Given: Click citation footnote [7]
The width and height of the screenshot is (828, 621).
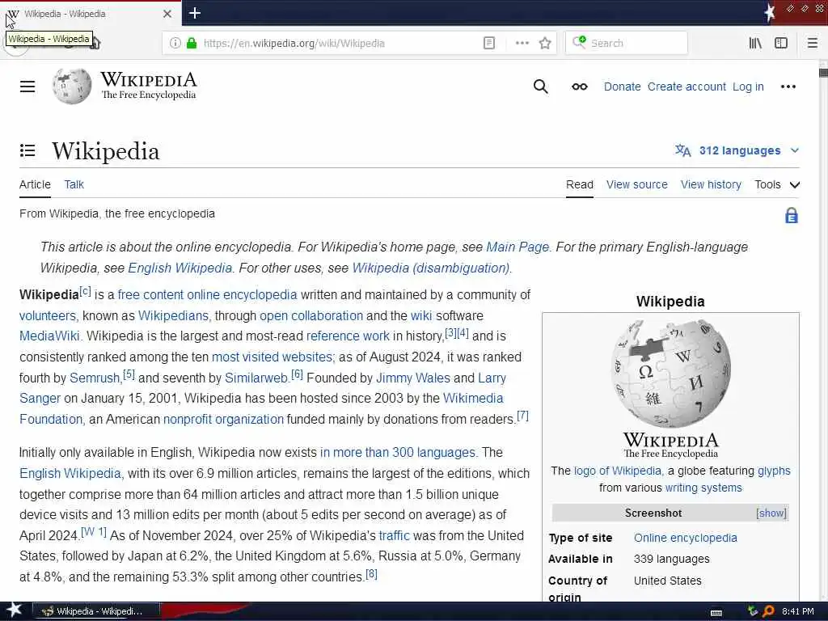Looking at the screenshot, I should (x=522, y=416).
